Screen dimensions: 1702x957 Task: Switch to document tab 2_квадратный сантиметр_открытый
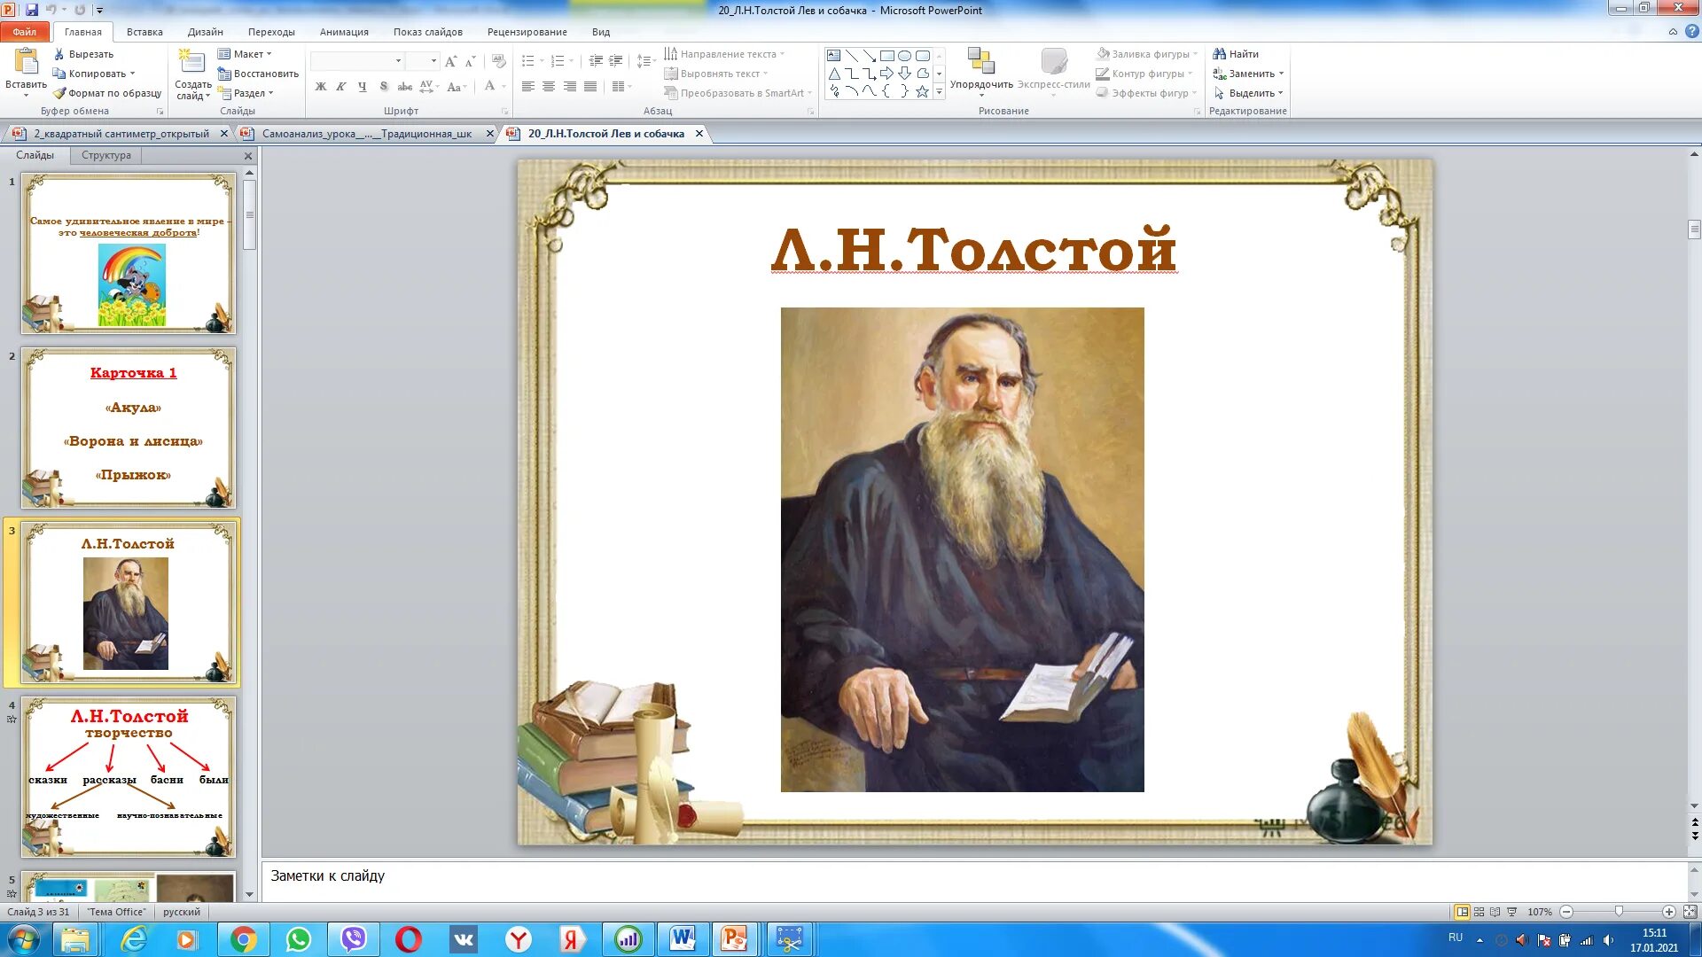click(x=121, y=134)
